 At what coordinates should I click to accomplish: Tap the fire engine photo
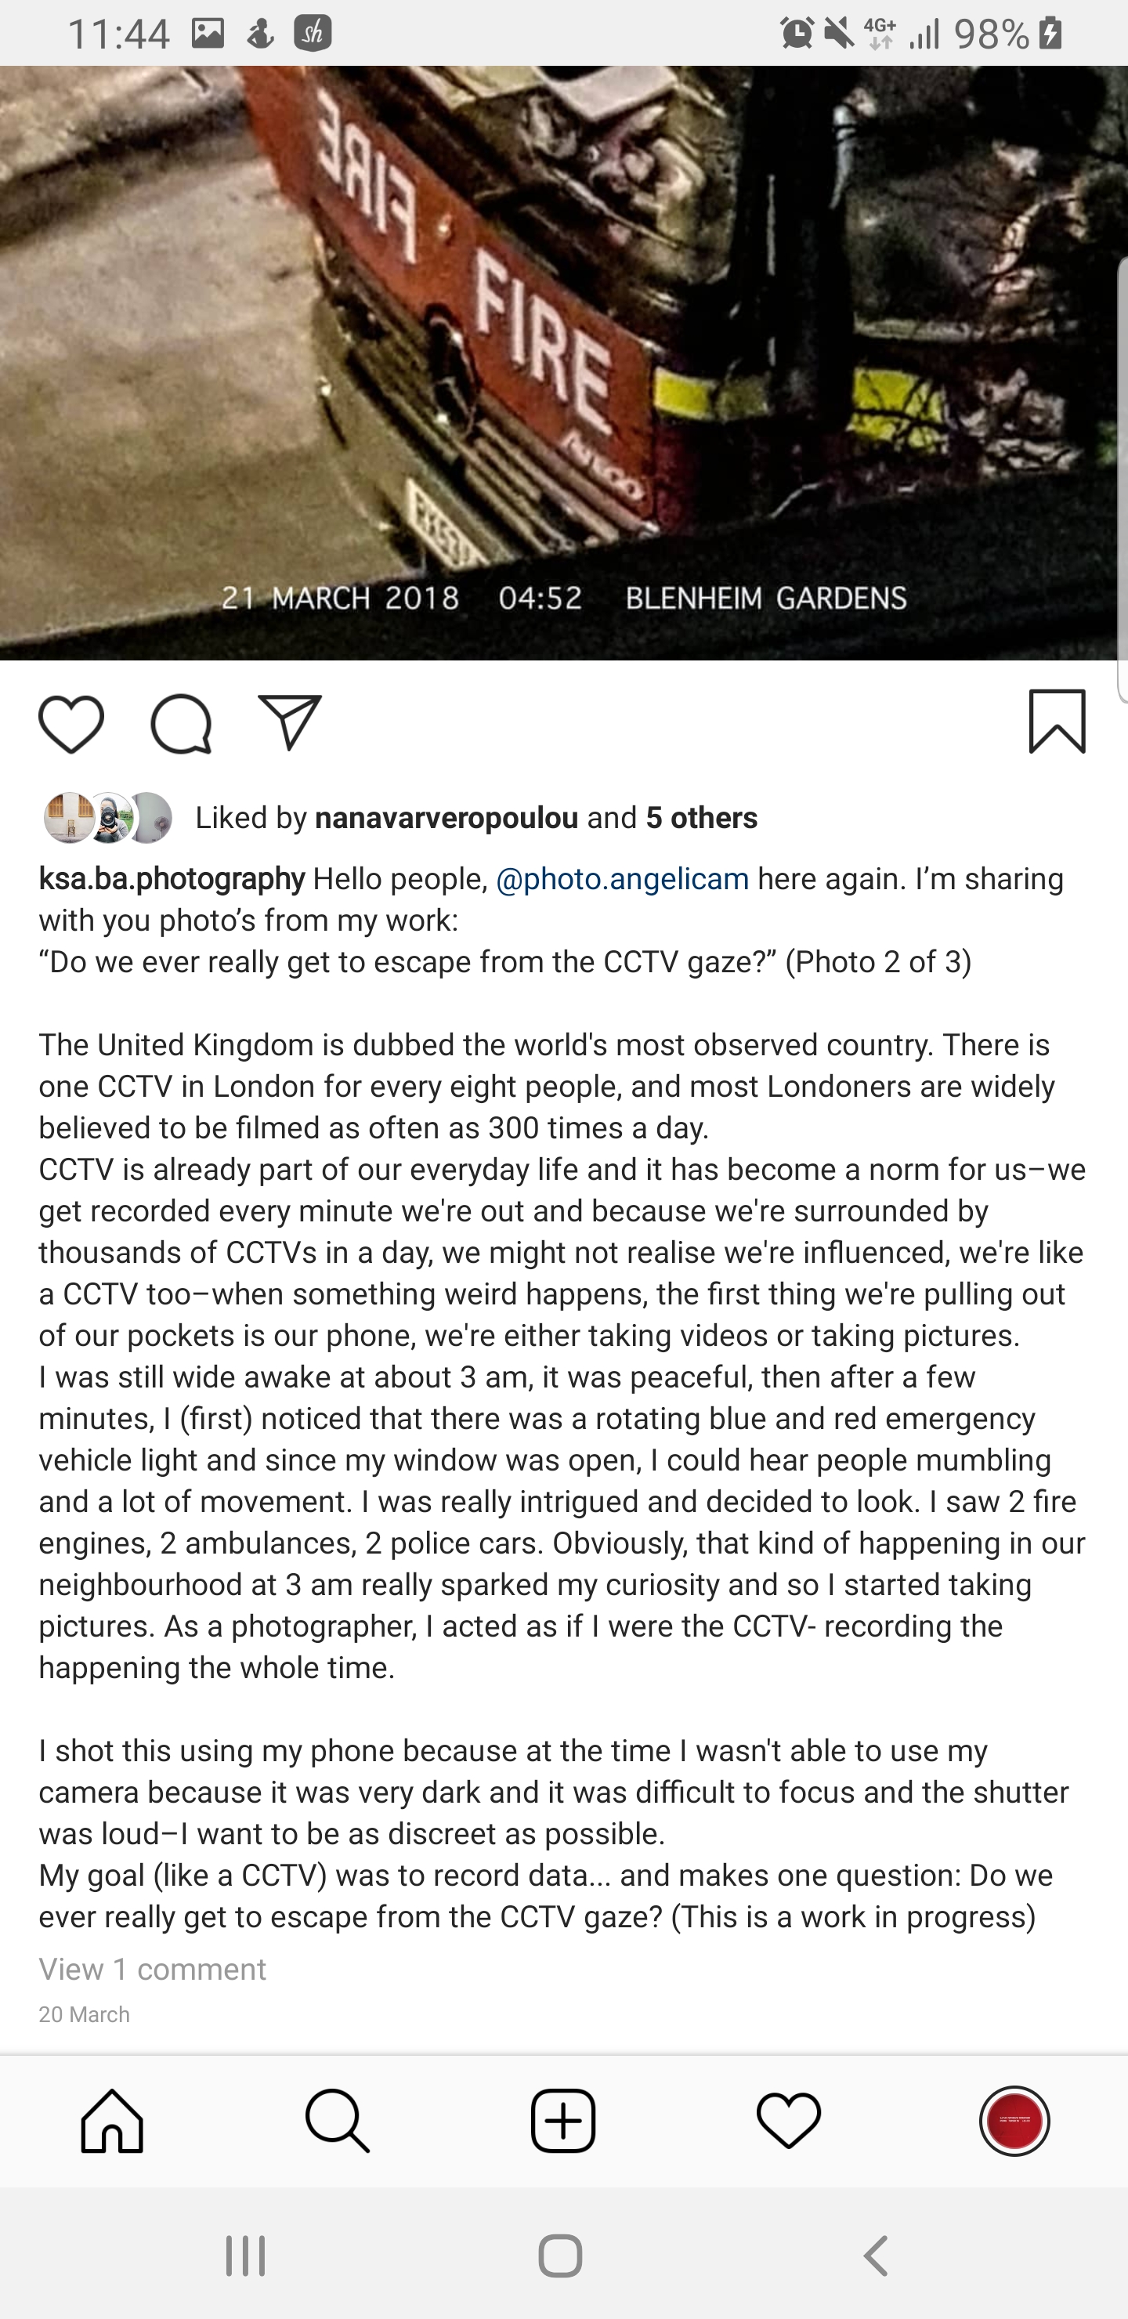click(x=563, y=360)
